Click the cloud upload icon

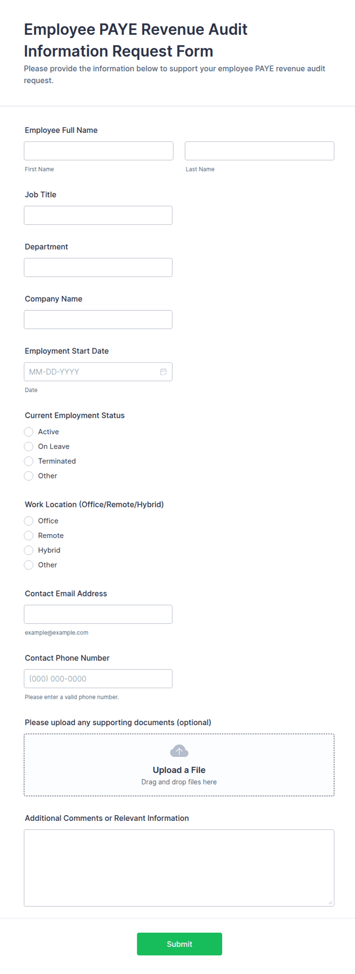click(x=179, y=751)
